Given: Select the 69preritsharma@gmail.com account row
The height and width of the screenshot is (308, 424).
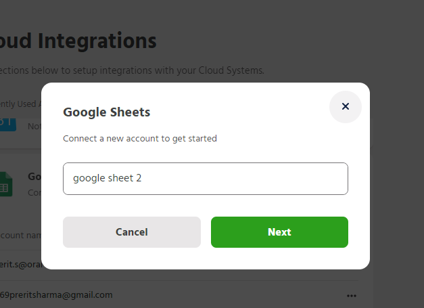Looking at the screenshot, I should tap(57, 295).
